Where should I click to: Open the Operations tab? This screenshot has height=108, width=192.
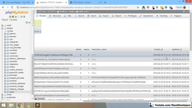146,16
